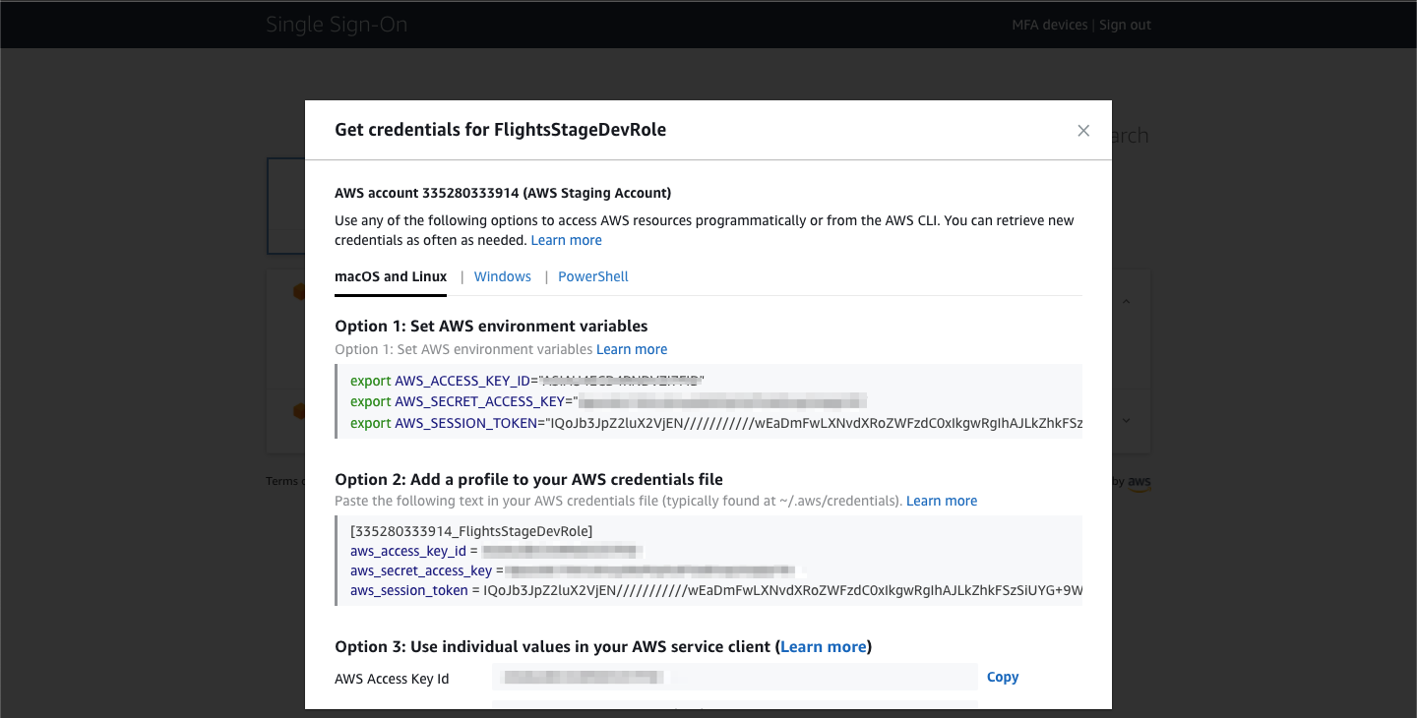The width and height of the screenshot is (1417, 718).
Task: Open the PowerShell tab
Action: click(x=593, y=276)
